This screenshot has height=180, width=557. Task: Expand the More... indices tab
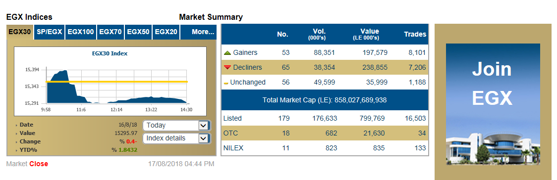click(x=199, y=32)
